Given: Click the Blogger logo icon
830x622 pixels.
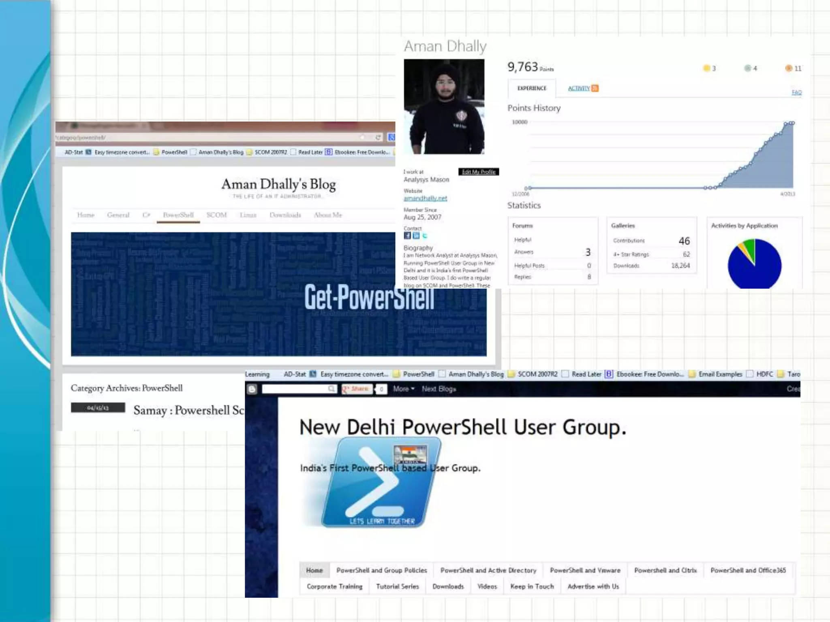Looking at the screenshot, I should 252,389.
